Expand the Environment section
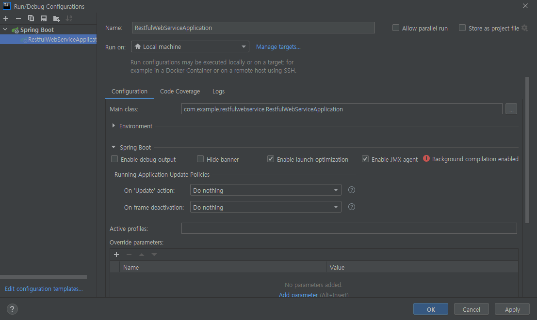The height and width of the screenshot is (320, 537). click(x=114, y=126)
